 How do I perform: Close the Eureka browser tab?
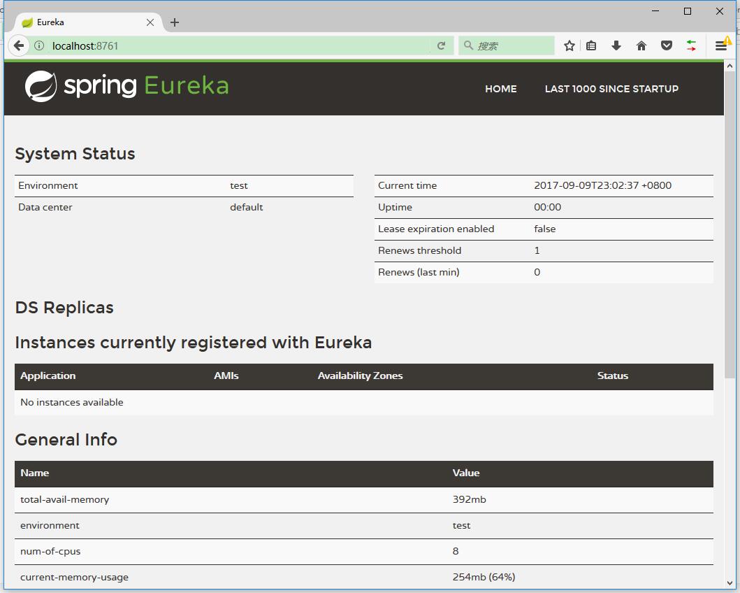150,22
